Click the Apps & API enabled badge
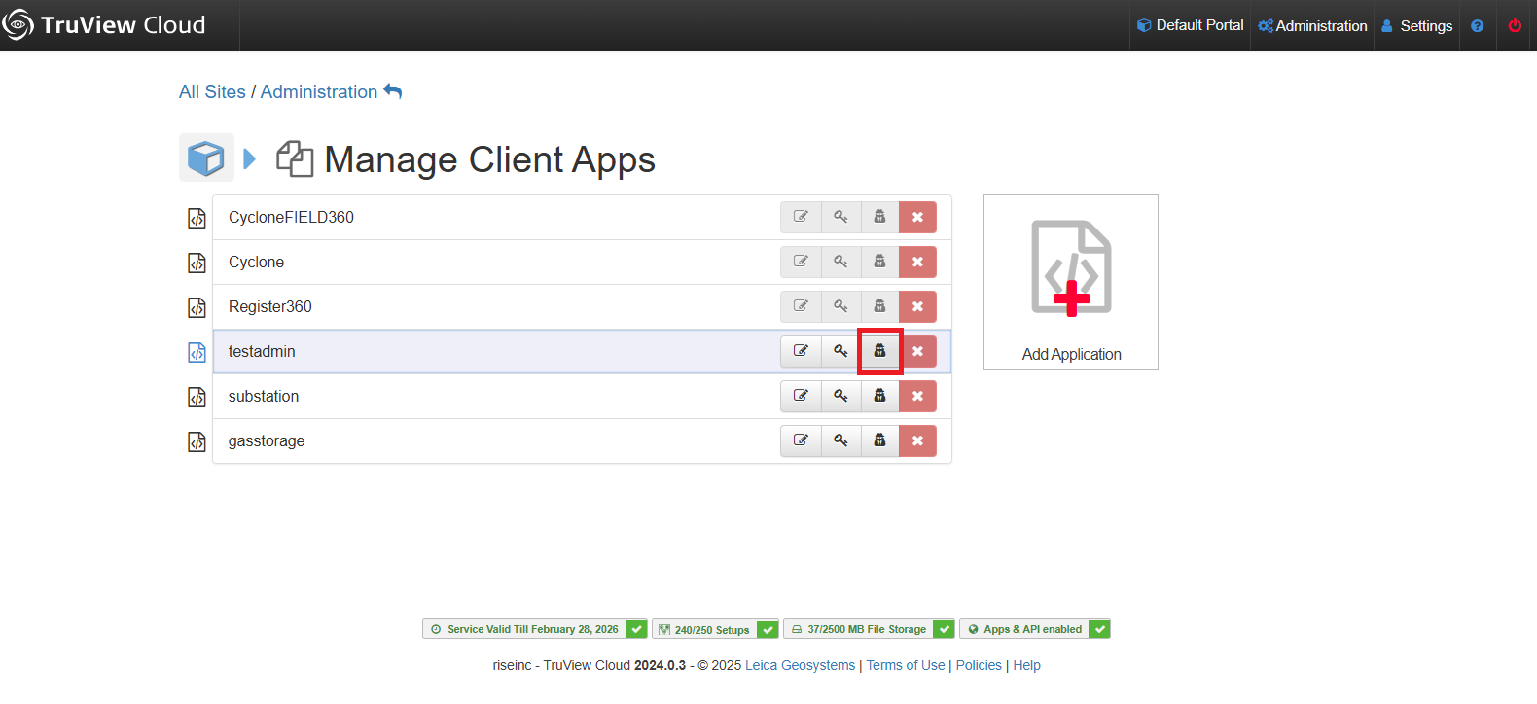 1035,629
